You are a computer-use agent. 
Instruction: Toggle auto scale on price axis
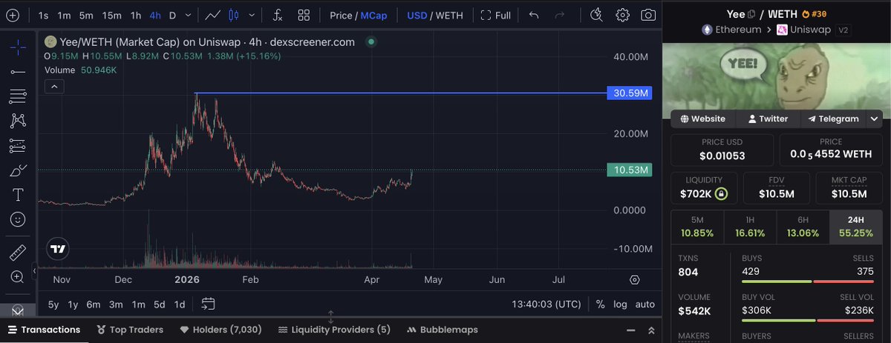[645, 304]
